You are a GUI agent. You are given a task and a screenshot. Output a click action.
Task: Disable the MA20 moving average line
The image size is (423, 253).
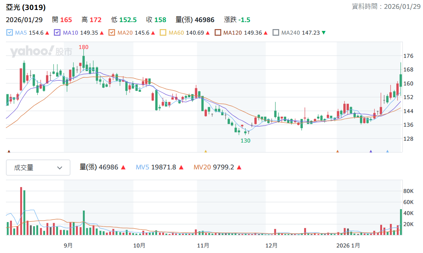coord(112,33)
